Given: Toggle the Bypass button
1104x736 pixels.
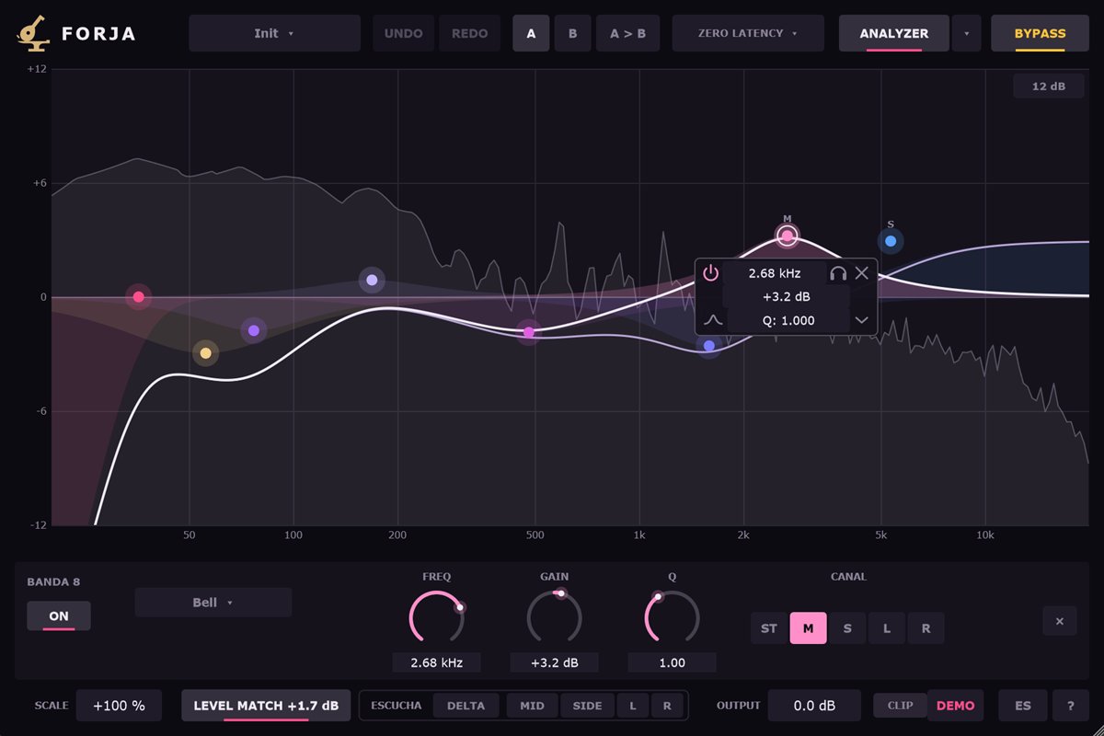Looking at the screenshot, I should coord(1040,33).
